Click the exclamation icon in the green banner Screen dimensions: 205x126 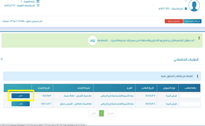click(199, 38)
